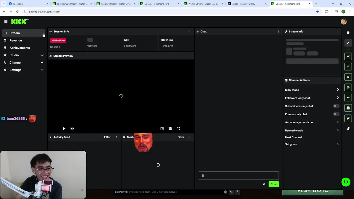
Task: Play the stream preview
Action: 64,129
